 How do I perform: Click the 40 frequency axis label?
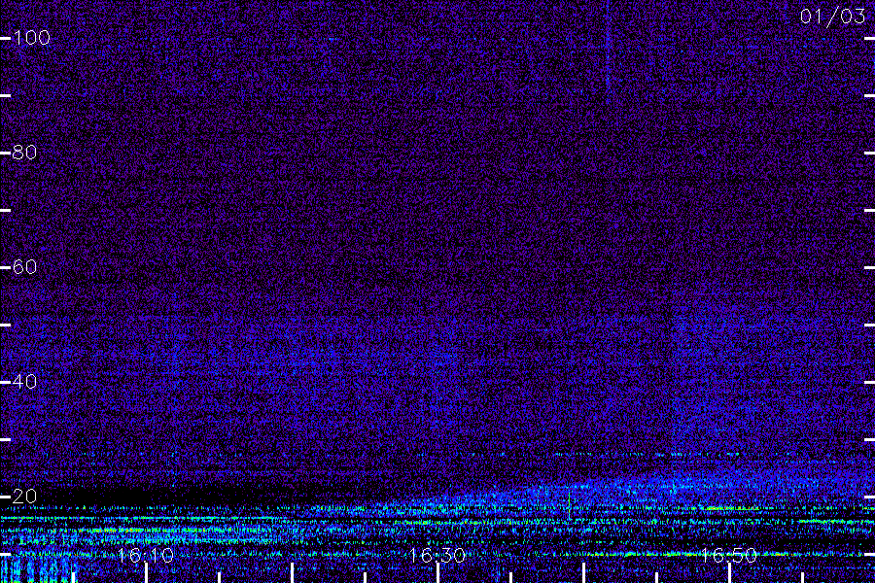24,382
